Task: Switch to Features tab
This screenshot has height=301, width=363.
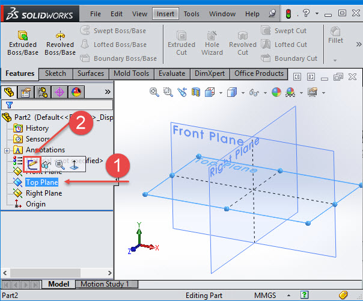Action: click(20, 73)
